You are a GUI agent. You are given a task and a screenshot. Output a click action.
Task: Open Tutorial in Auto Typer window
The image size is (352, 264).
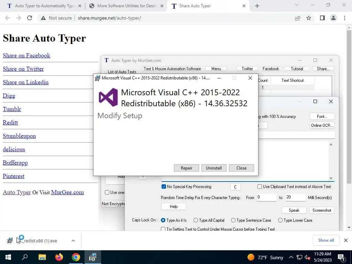tap(297, 69)
